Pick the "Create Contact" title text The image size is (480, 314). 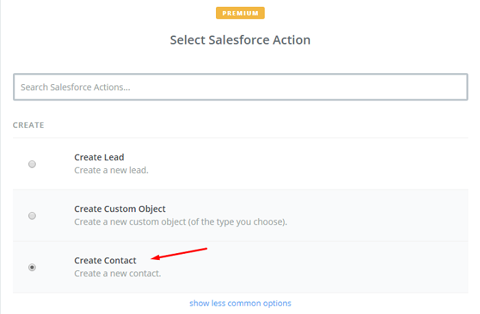tap(105, 261)
